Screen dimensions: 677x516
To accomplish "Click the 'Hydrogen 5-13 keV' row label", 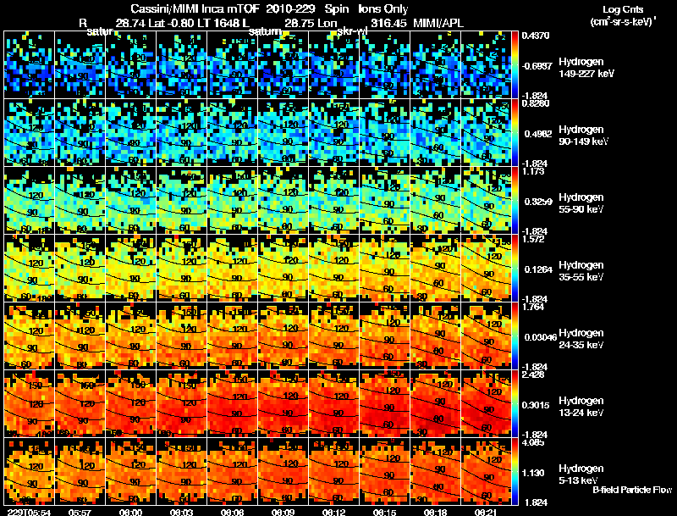I will [x=581, y=474].
